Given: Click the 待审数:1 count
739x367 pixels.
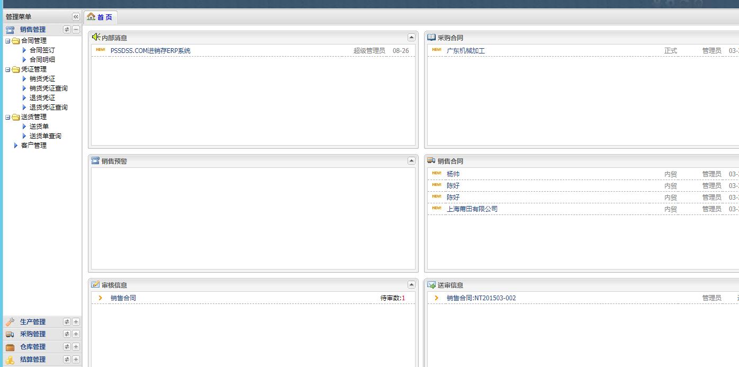Looking at the screenshot, I should [393, 298].
